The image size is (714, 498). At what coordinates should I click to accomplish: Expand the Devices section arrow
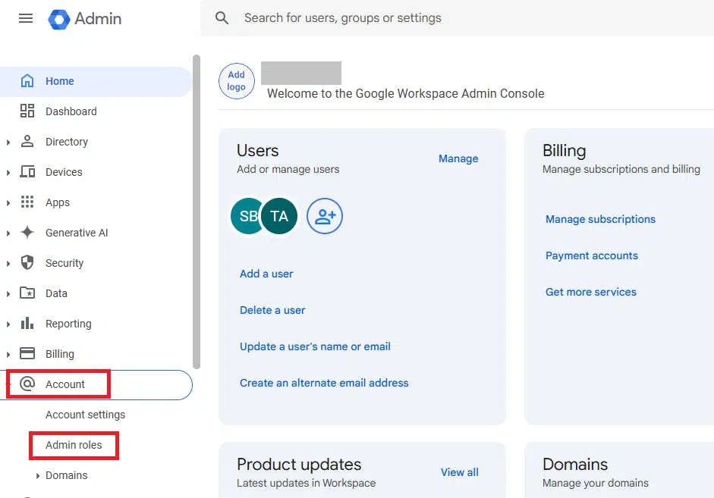8,173
